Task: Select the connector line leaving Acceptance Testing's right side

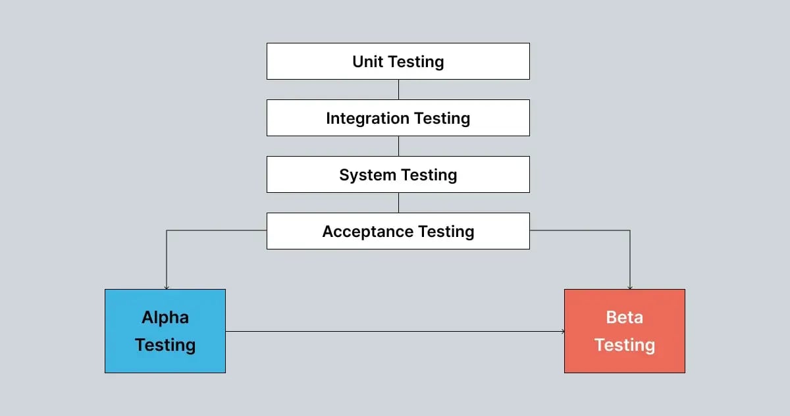Action: tap(579, 230)
